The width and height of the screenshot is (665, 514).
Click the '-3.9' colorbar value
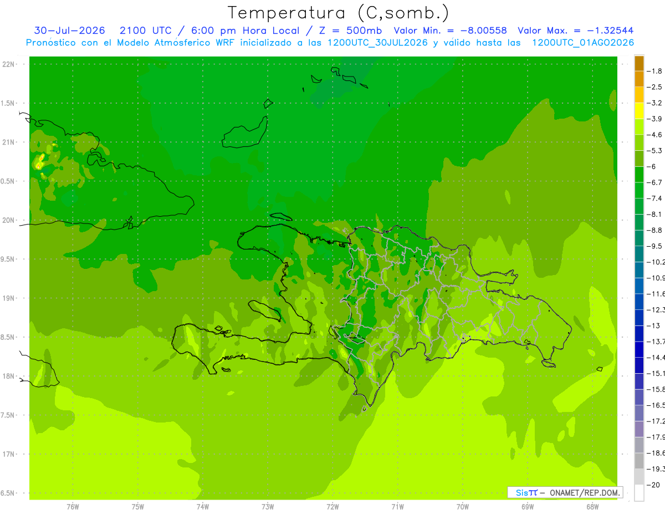point(654,119)
